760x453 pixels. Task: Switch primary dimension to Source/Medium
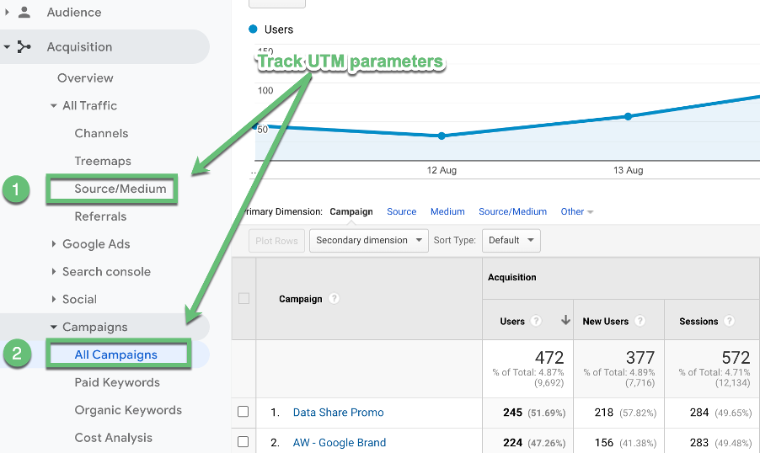[512, 211]
